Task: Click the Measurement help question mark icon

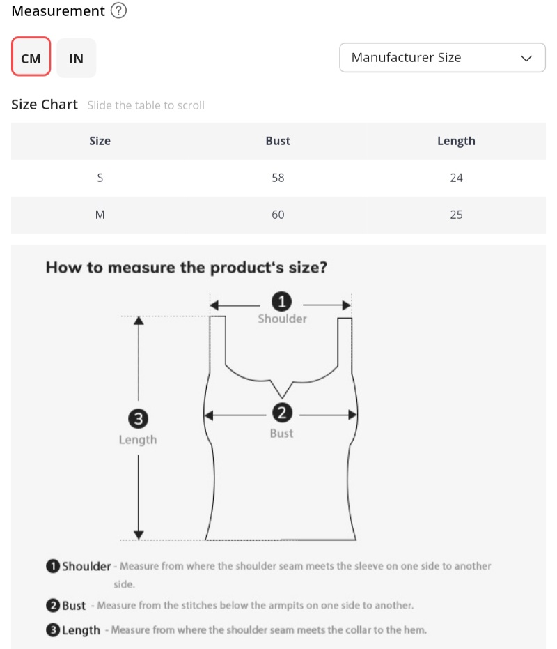Action: 118,11
